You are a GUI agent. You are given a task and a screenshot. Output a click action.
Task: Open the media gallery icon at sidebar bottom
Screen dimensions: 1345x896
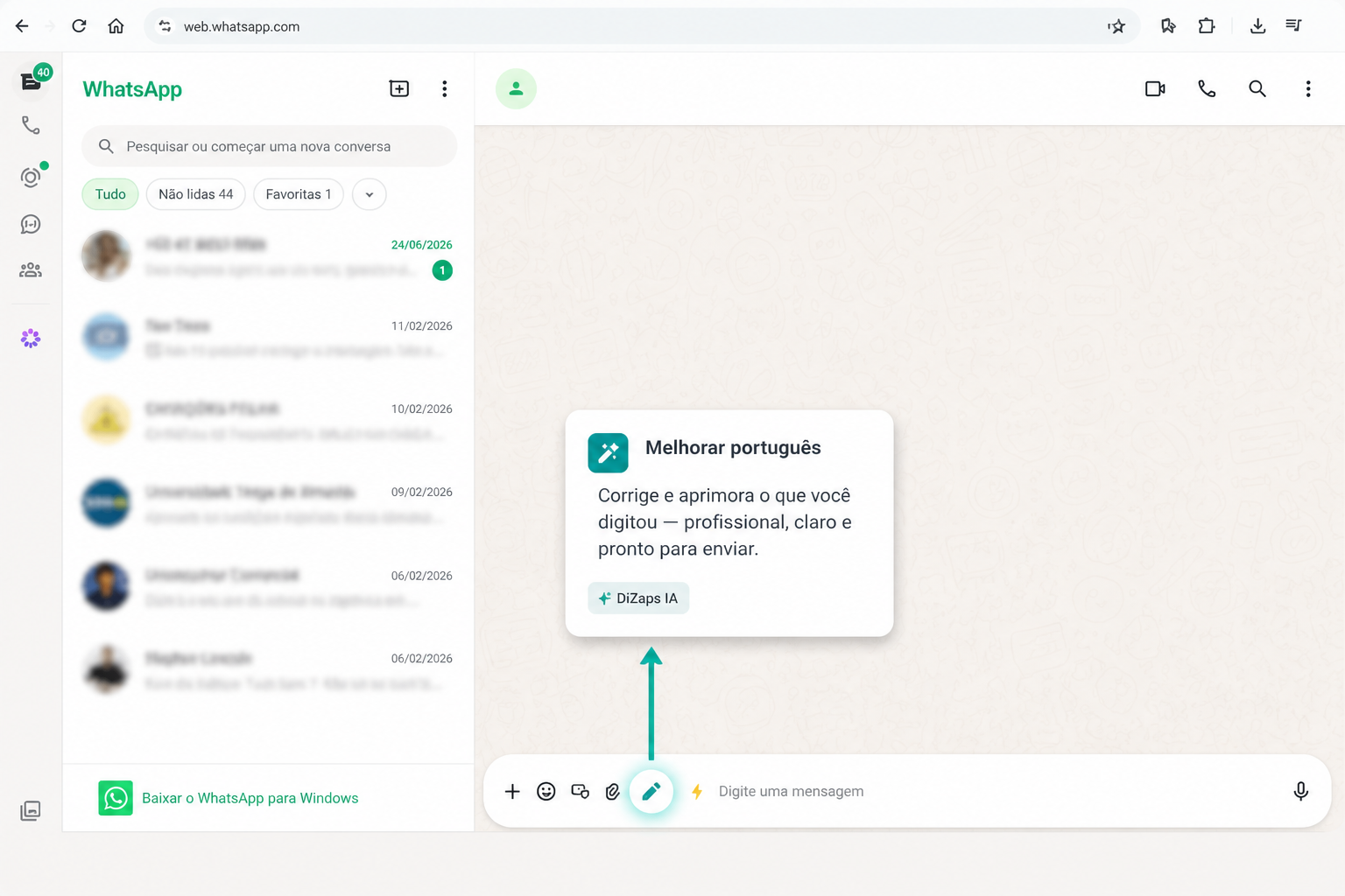tap(31, 810)
